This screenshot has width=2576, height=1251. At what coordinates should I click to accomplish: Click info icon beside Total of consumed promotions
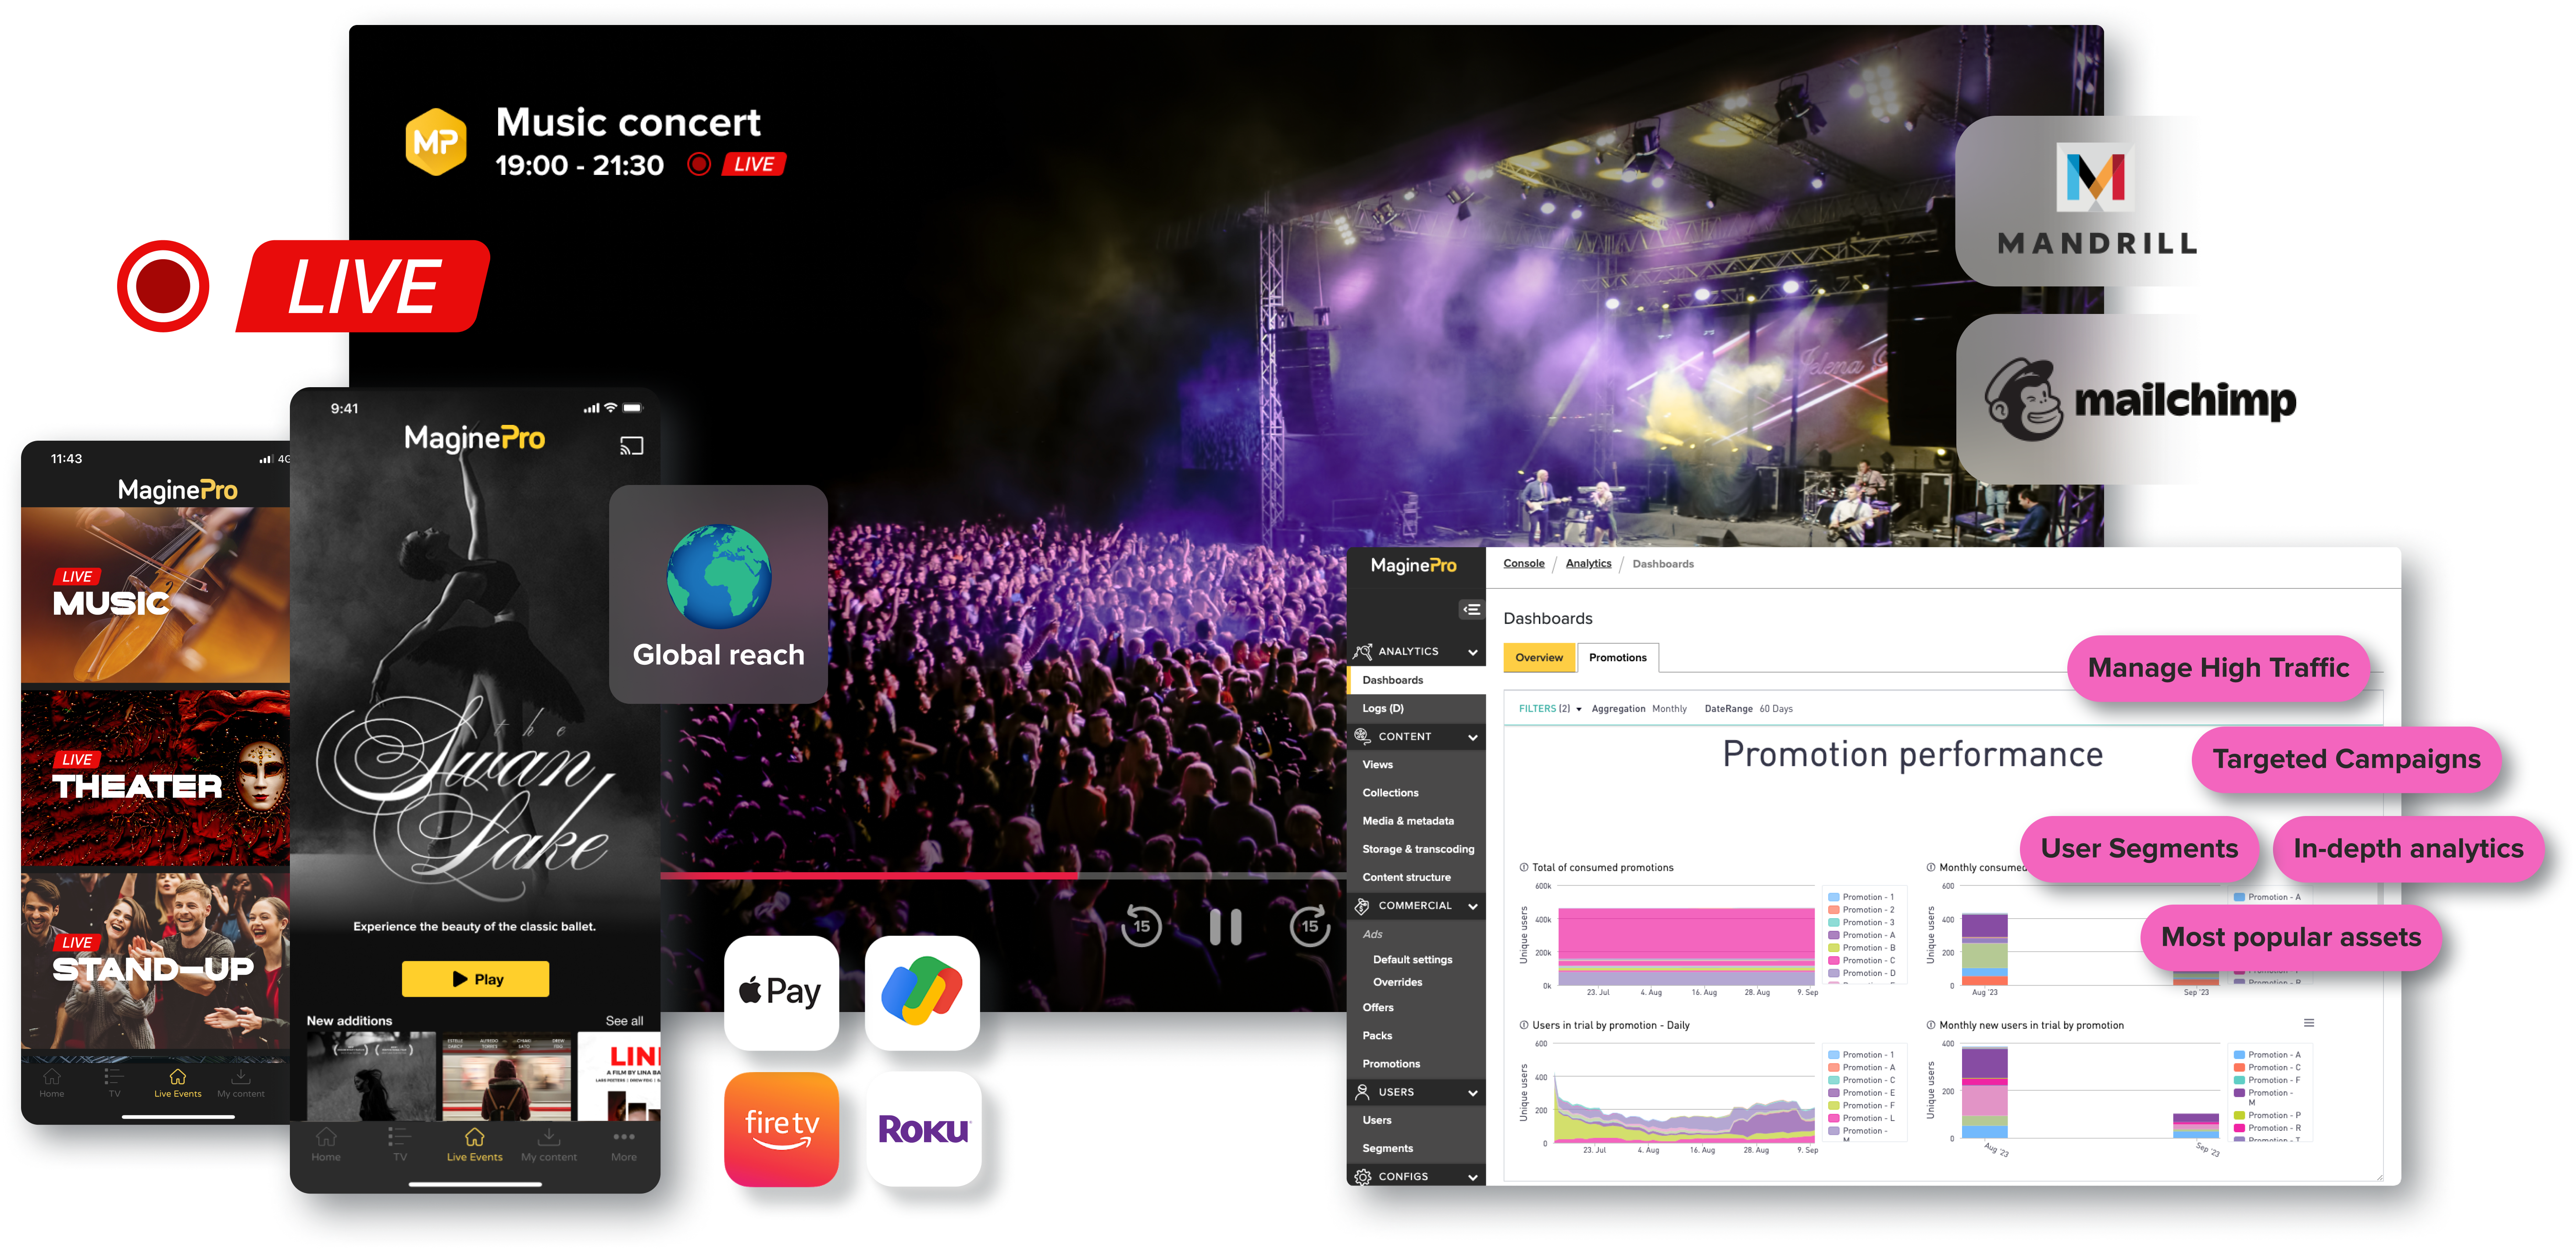tap(1524, 867)
